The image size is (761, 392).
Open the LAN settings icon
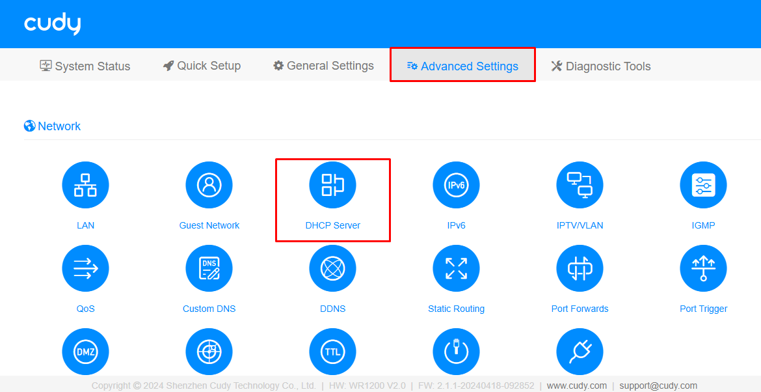tap(85, 186)
